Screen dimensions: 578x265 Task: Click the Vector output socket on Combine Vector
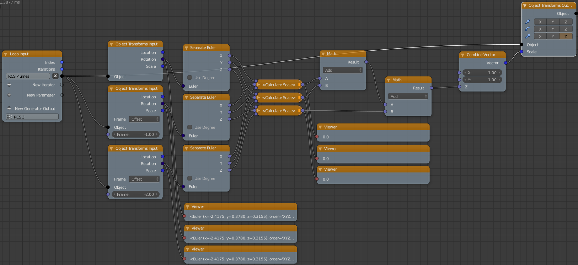[505, 63]
